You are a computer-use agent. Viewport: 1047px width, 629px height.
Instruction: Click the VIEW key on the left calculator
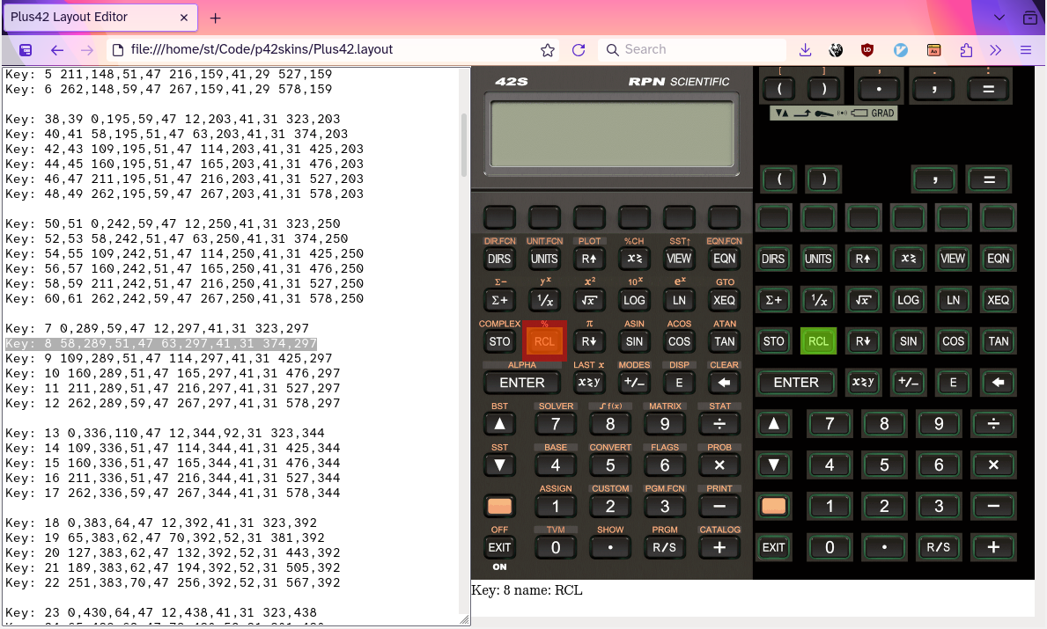679,259
